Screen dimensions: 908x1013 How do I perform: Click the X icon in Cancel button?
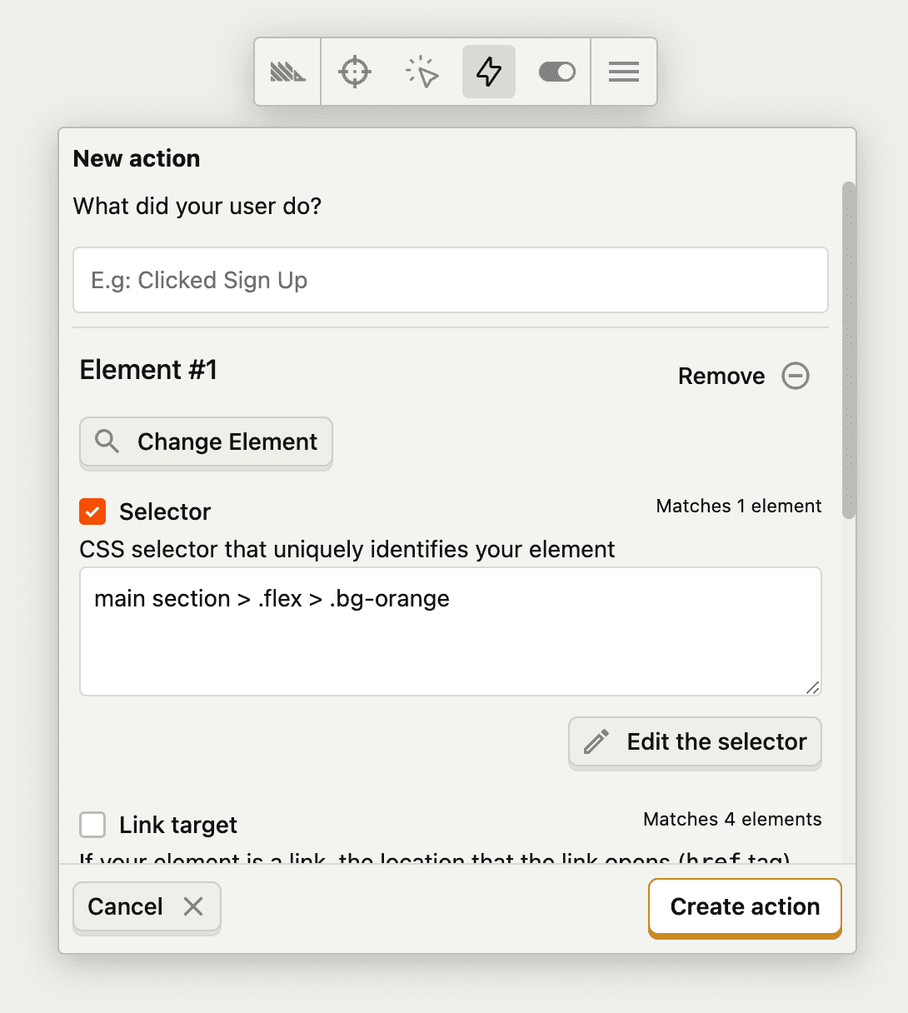tap(193, 906)
